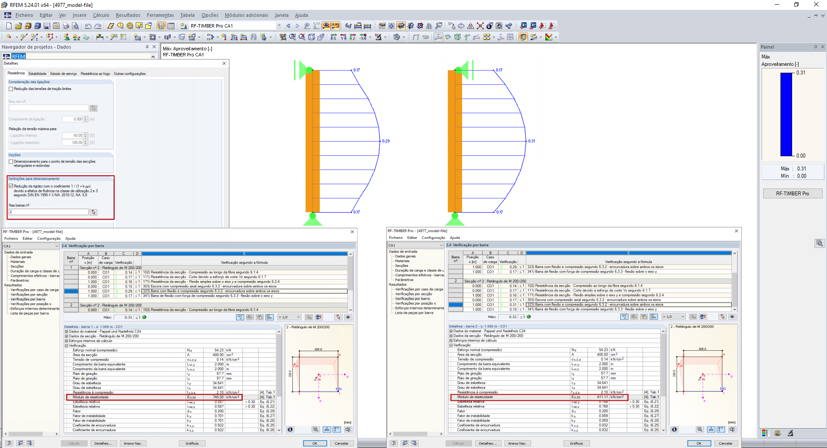Check 'Dimensionamento para o ponto de tensão' option
827x448 pixels.
click(x=11, y=162)
